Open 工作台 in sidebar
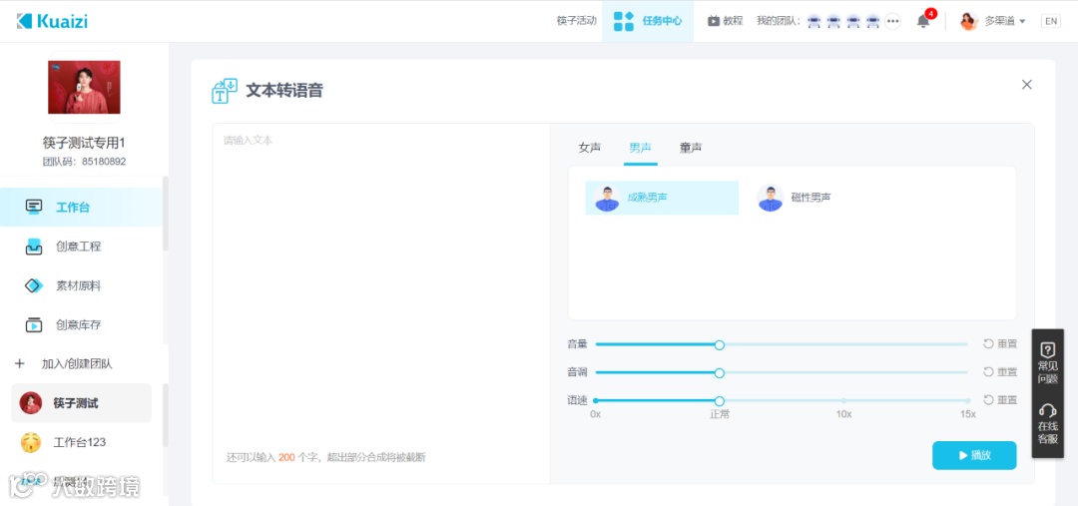The height and width of the screenshot is (506, 1078). [x=81, y=207]
